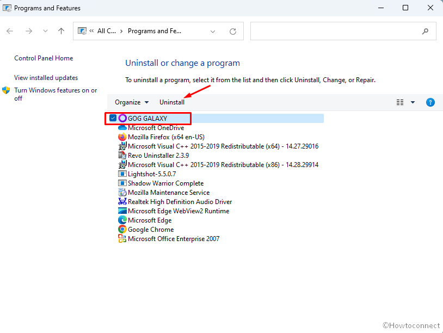Click the Programs and Fe... breadcrumb
443x333 pixels.
tap(155, 31)
